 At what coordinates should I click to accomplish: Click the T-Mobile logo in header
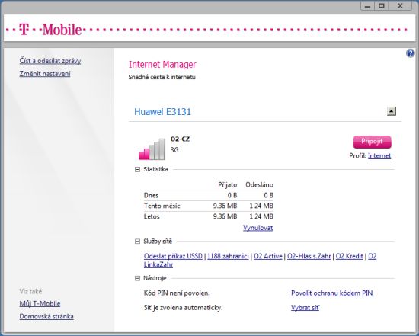(x=50, y=30)
